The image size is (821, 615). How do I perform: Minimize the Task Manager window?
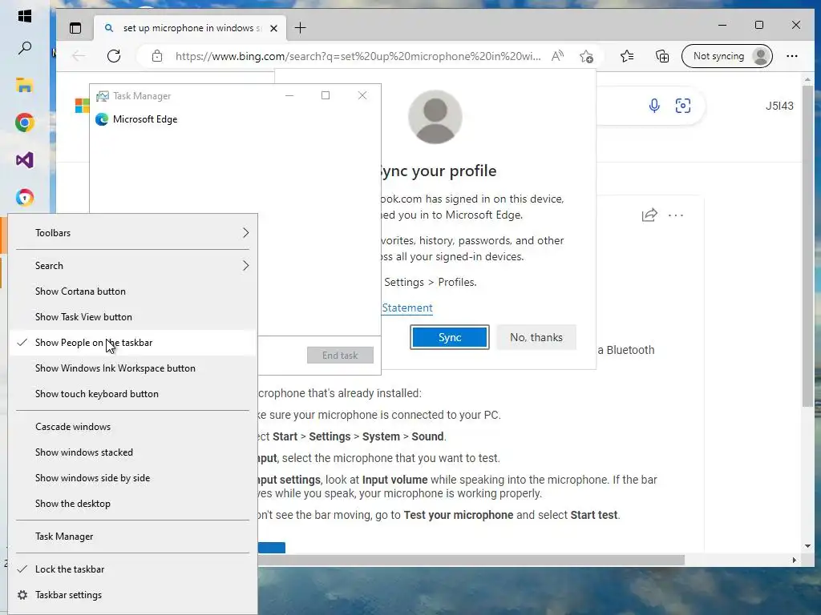(x=289, y=95)
